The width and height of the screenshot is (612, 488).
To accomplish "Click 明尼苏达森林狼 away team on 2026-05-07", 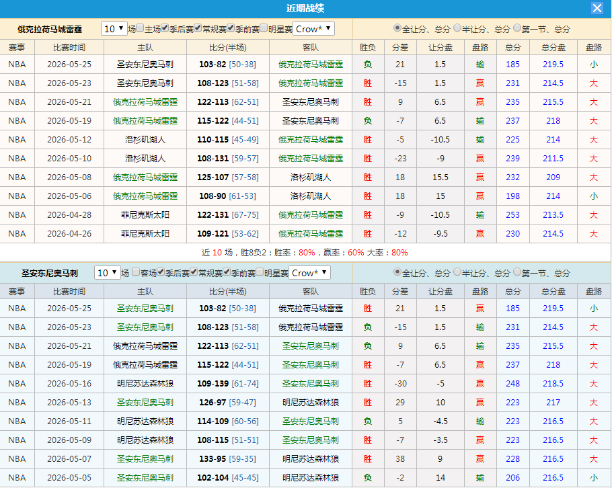I will point(311,458).
